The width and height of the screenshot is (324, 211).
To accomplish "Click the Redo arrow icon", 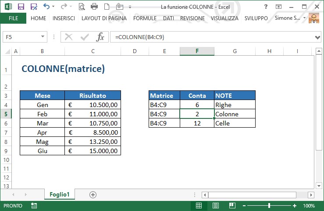I will [x=64, y=7].
